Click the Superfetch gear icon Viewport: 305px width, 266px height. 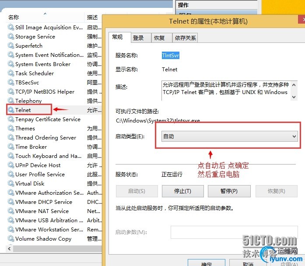tap(11, 45)
